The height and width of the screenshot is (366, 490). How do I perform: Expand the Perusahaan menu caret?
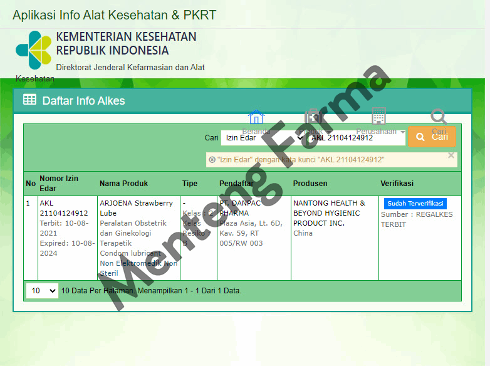pos(402,132)
